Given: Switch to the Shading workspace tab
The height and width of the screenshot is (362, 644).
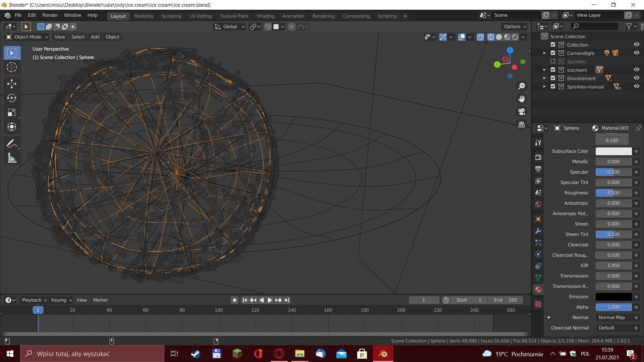Looking at the screenshot, I should (265, 16).
